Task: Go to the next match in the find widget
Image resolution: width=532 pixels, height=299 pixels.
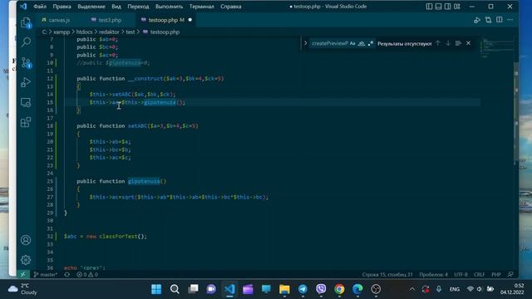Action: 448,43
